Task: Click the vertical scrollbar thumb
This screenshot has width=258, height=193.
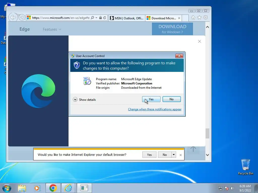Action: (208, 133)
